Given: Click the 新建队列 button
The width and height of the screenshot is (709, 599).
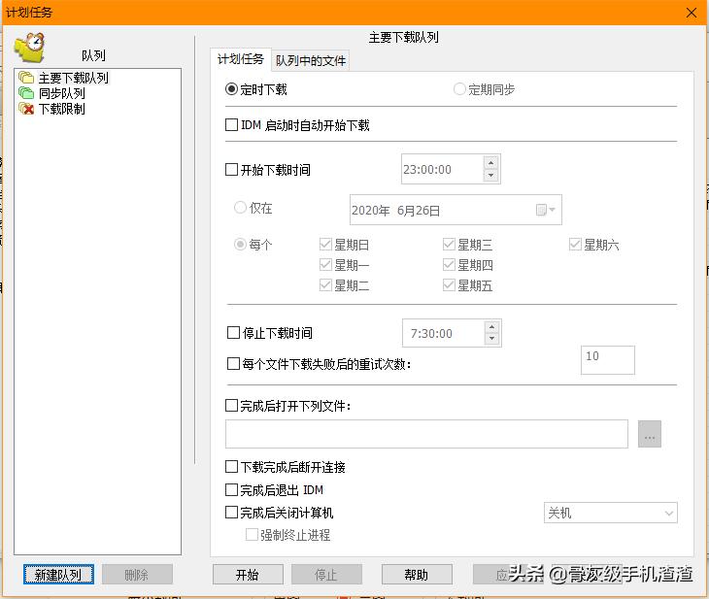Looking at the screenshot, I should (x=58, y=574).
